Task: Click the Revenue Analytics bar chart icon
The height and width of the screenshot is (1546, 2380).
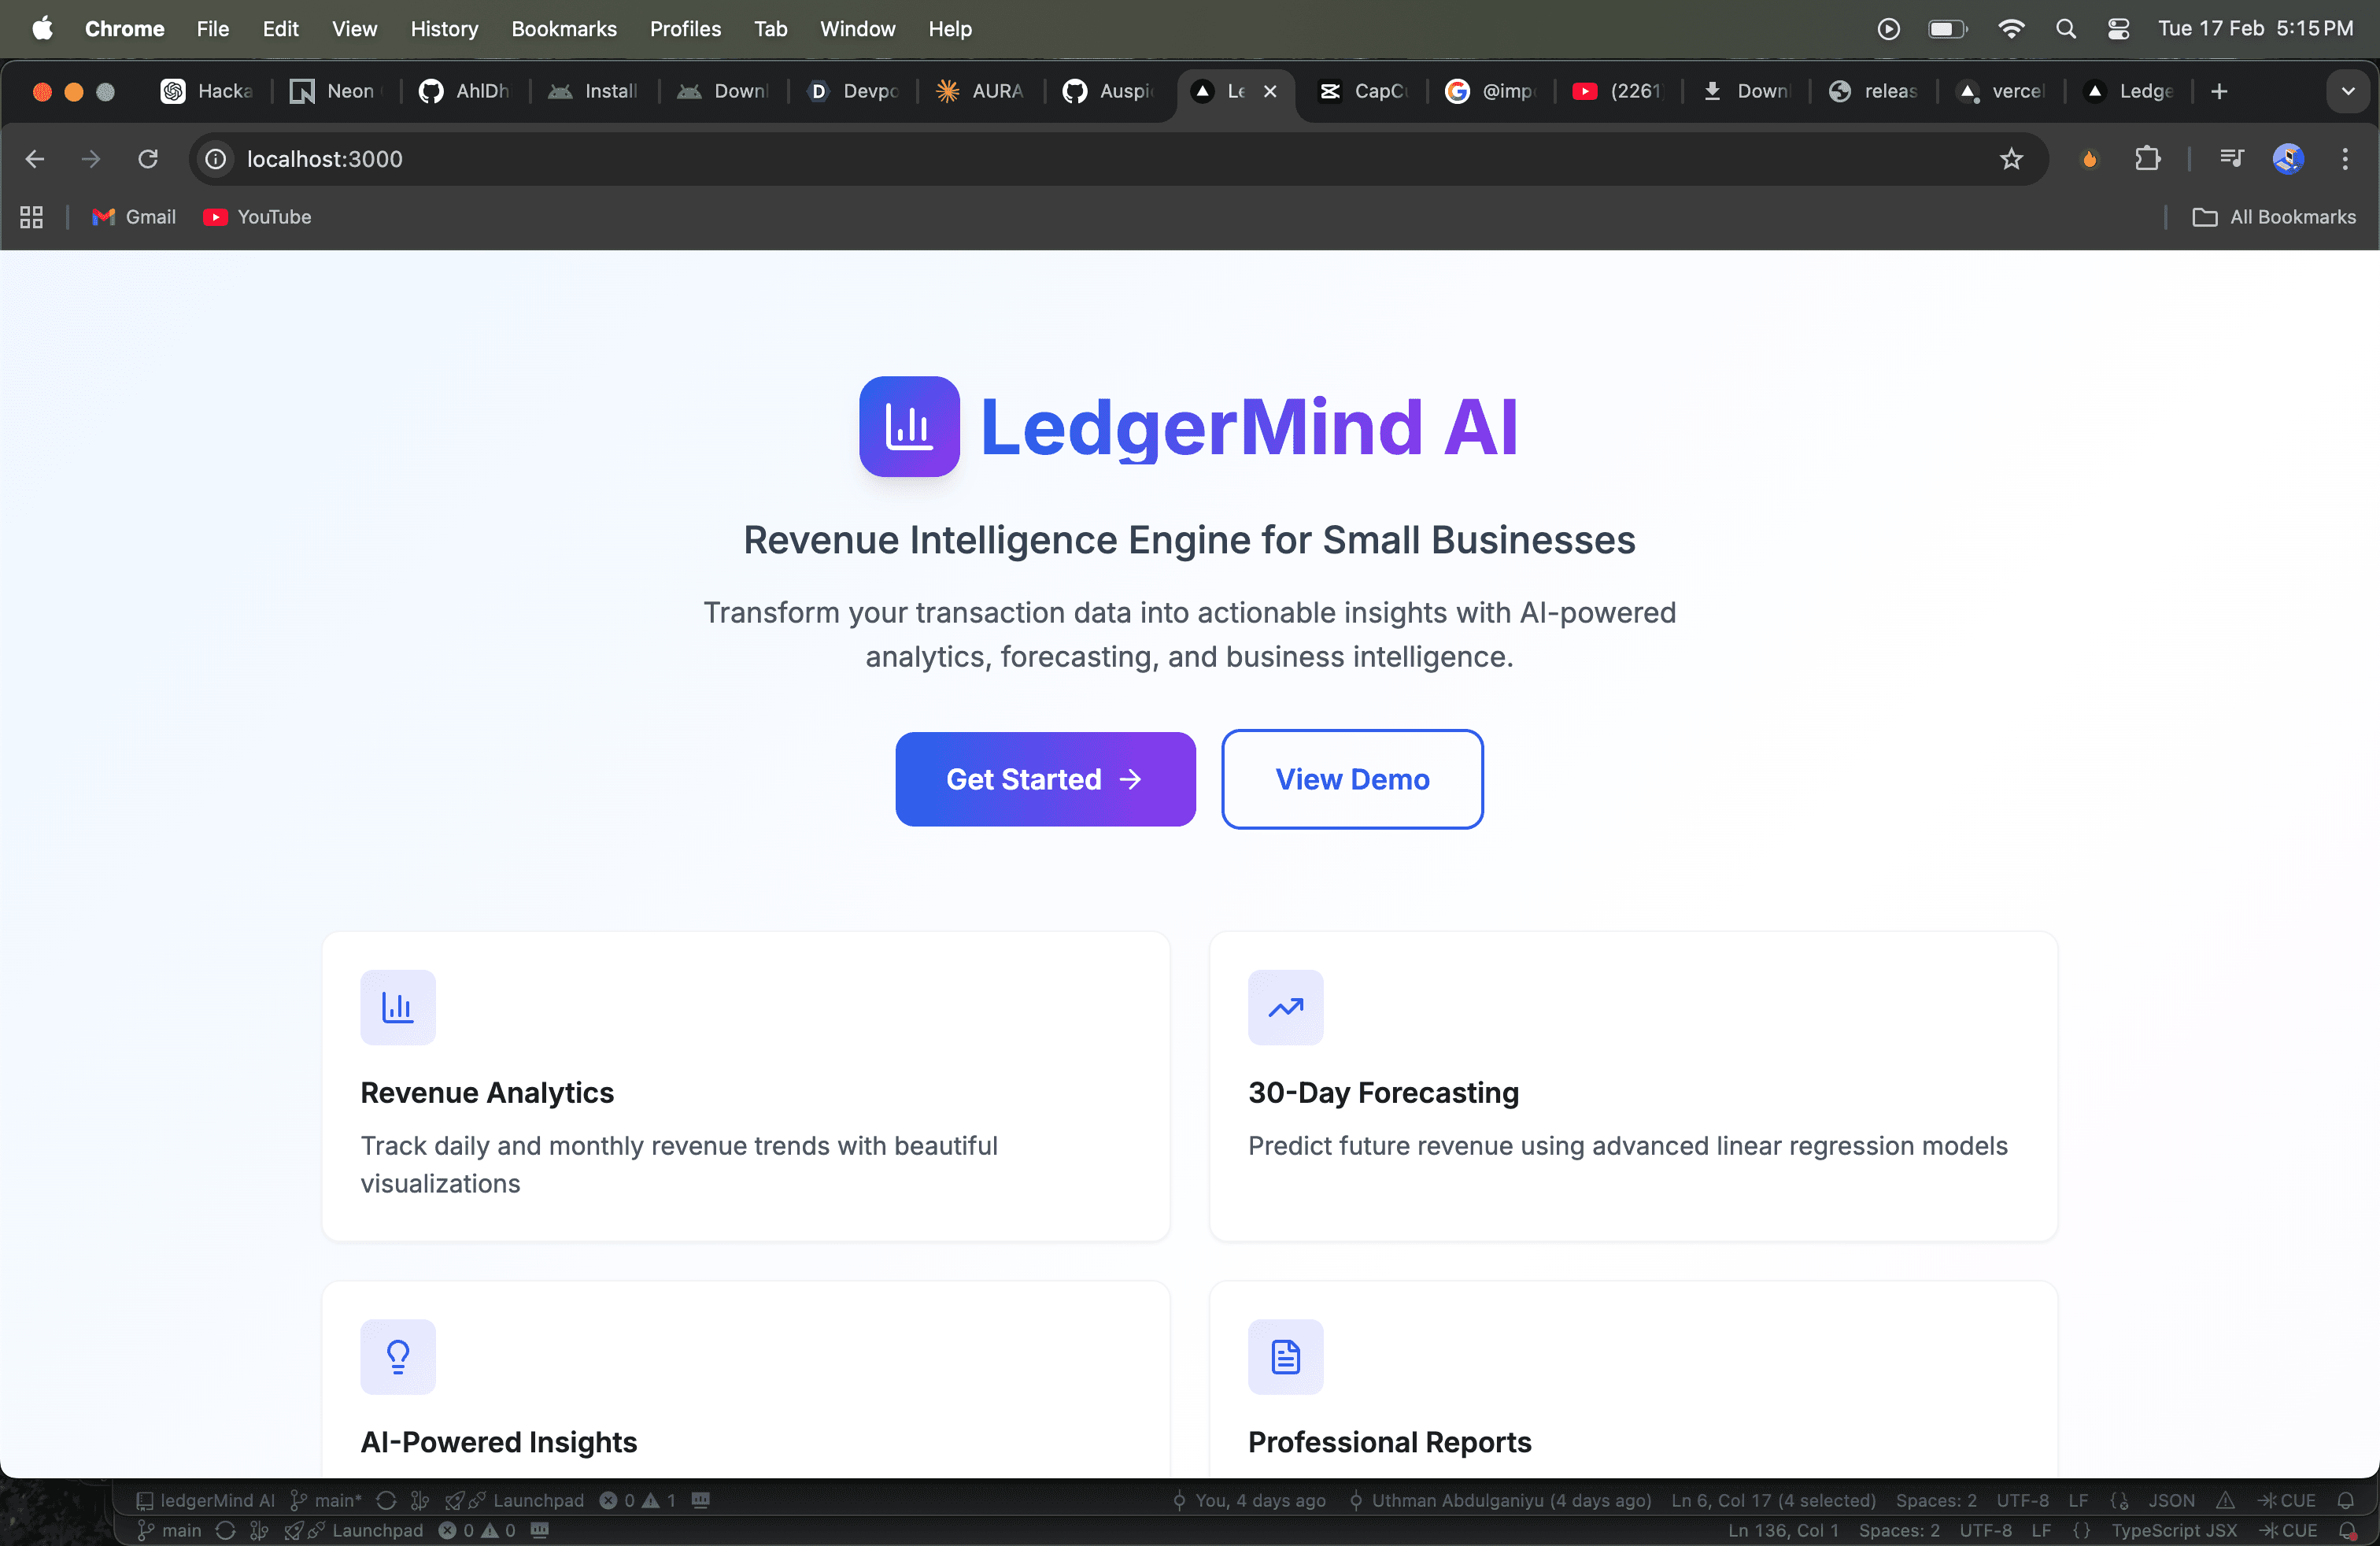Action: [x=398, y=1006]
